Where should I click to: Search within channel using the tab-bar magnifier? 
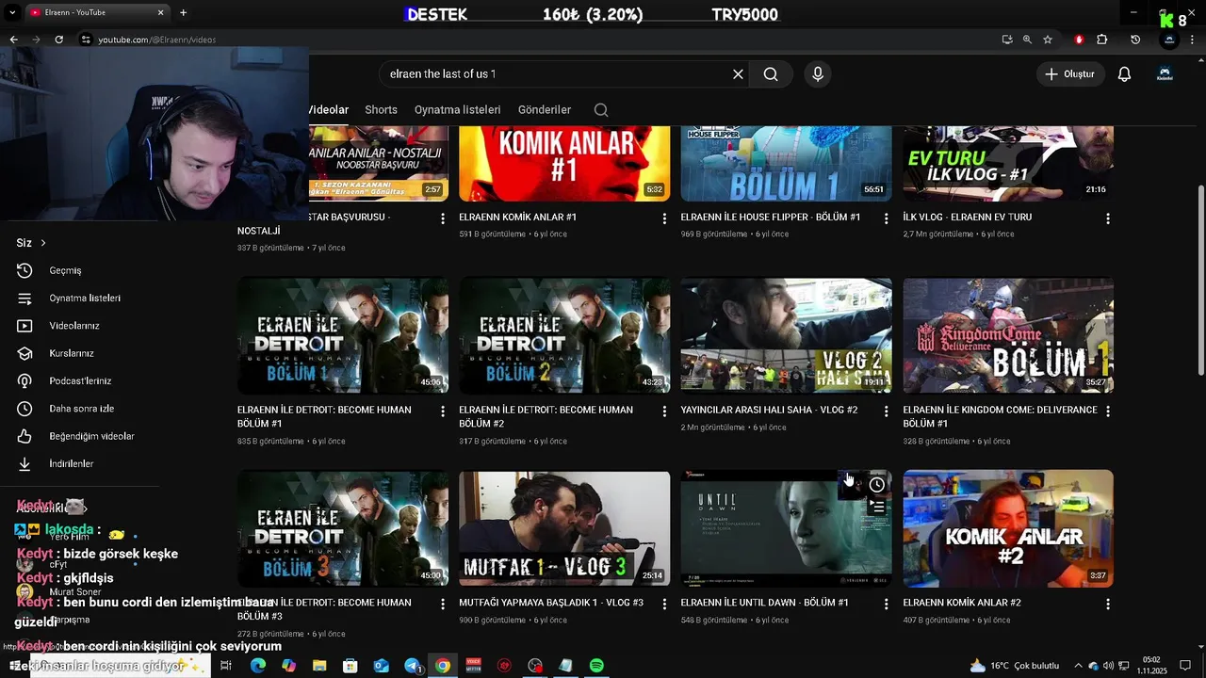click(x=601, y=110)
